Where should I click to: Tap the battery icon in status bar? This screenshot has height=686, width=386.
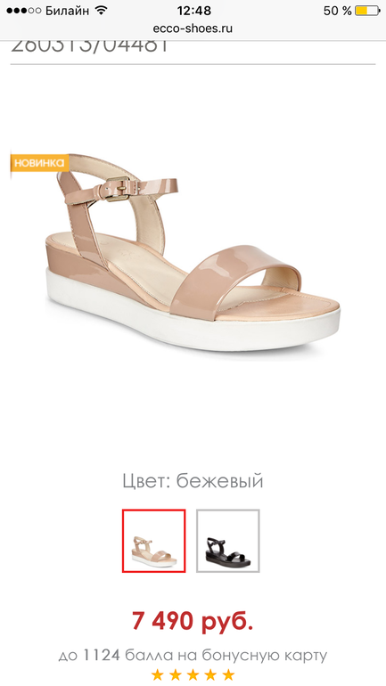click(x=366, y=11)
